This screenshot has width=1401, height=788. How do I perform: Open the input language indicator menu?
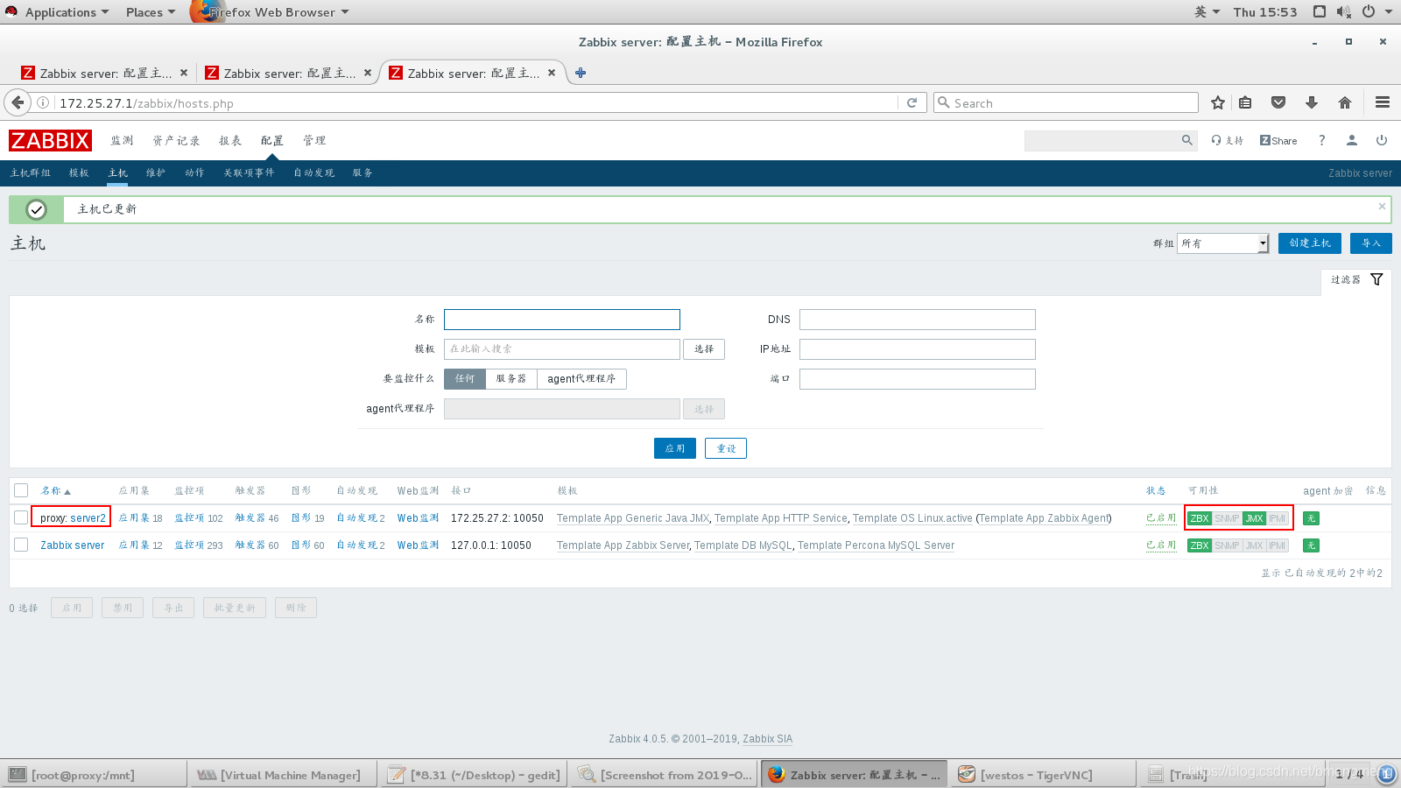[x=1207, y=11]
